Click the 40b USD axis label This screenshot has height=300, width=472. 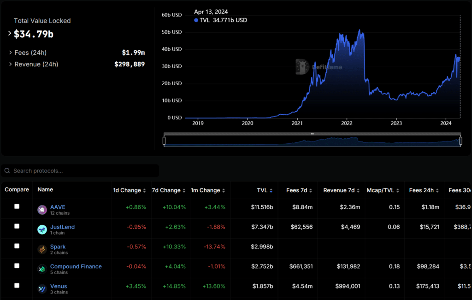click(x=171, y=49)
